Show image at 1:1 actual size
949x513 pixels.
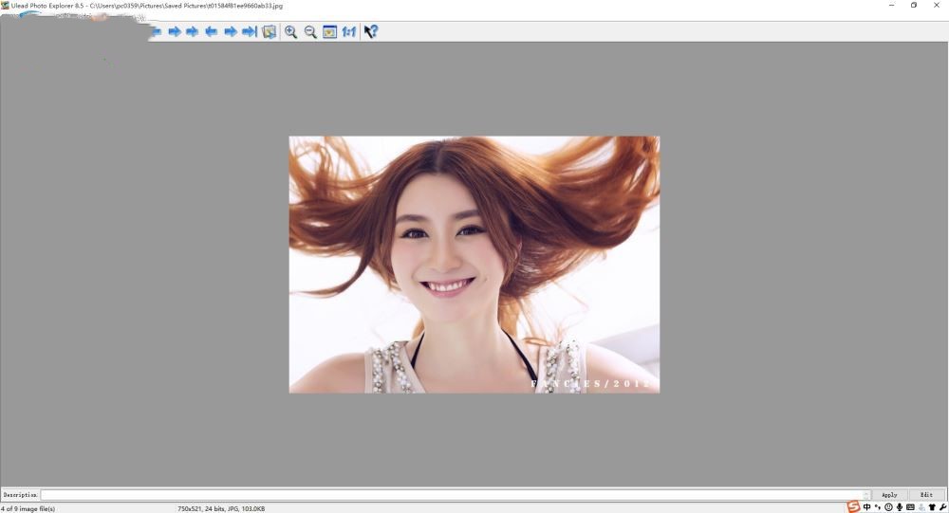pyautogui.click(x=349, y=31)
